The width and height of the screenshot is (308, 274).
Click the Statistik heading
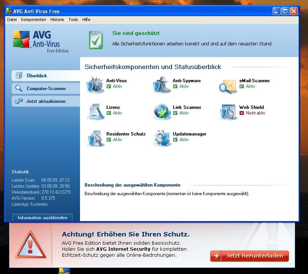[x=20, y=172]
